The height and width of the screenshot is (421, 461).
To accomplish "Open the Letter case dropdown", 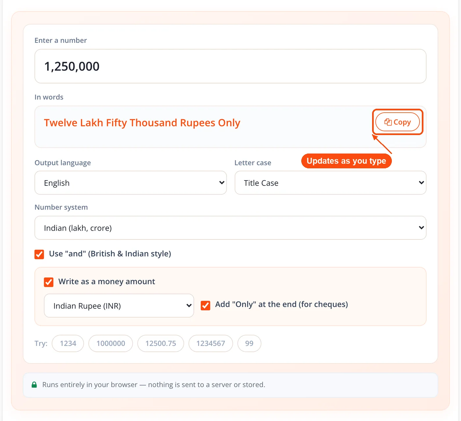I will pos(330,183).
